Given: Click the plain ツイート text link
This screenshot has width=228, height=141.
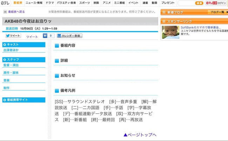Looking at the screenshot, I should pyautogui.click(x=32, y=37).
